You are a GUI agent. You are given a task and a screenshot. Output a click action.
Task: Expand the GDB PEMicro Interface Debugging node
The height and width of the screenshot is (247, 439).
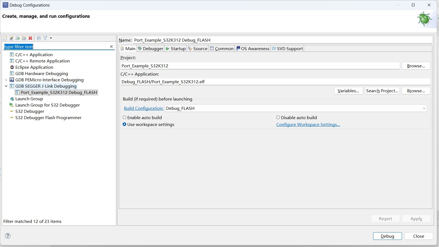[x=6, y=80]
